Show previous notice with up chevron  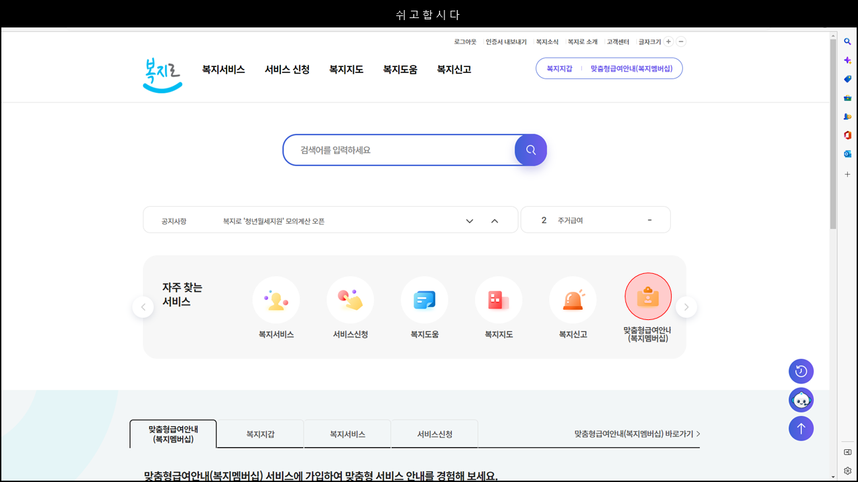(x=495, y=221)
